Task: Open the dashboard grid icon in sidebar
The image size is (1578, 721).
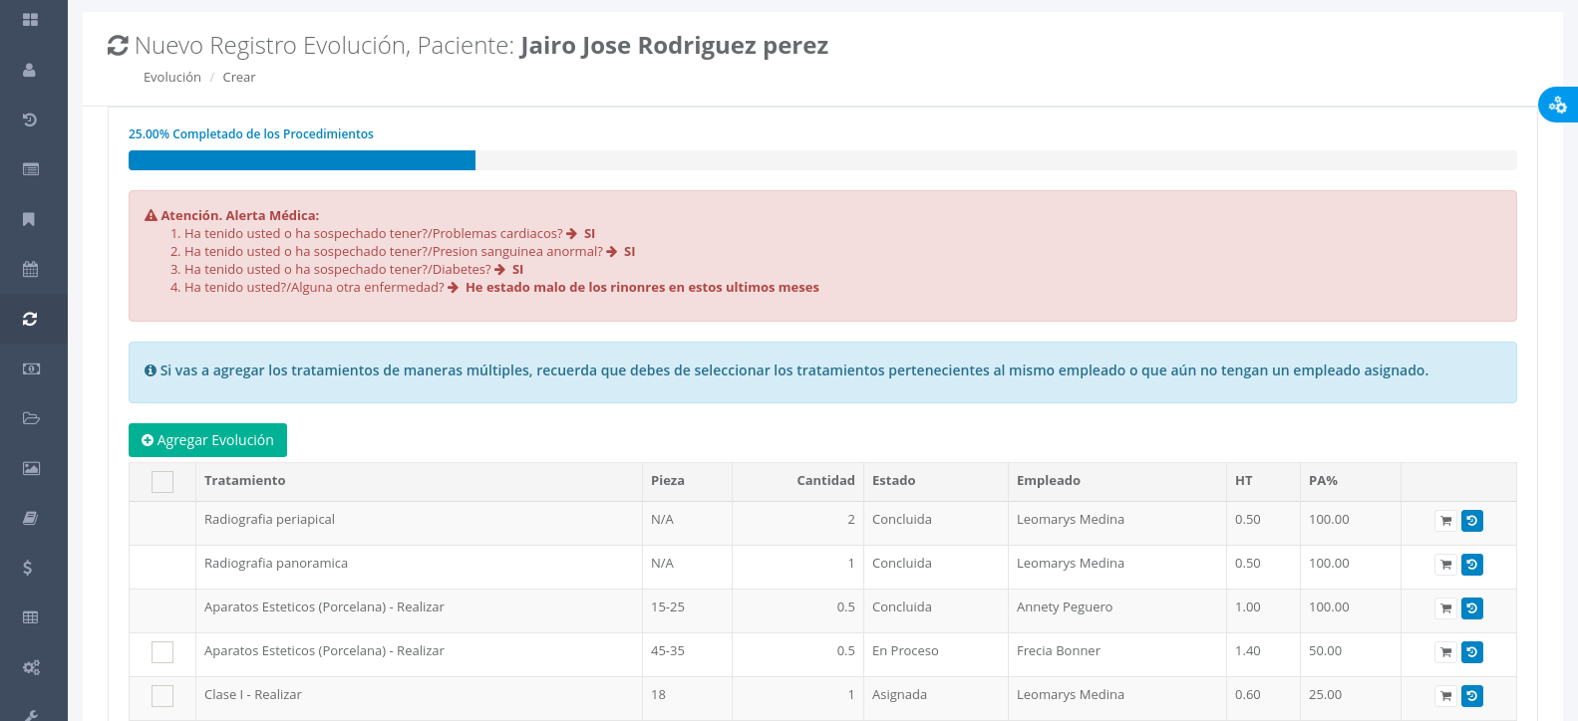Action: pyautogui.click(x=30, y=20)
